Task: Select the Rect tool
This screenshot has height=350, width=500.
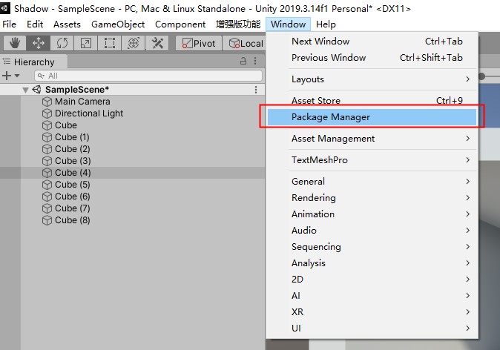Action: point(109,43)
